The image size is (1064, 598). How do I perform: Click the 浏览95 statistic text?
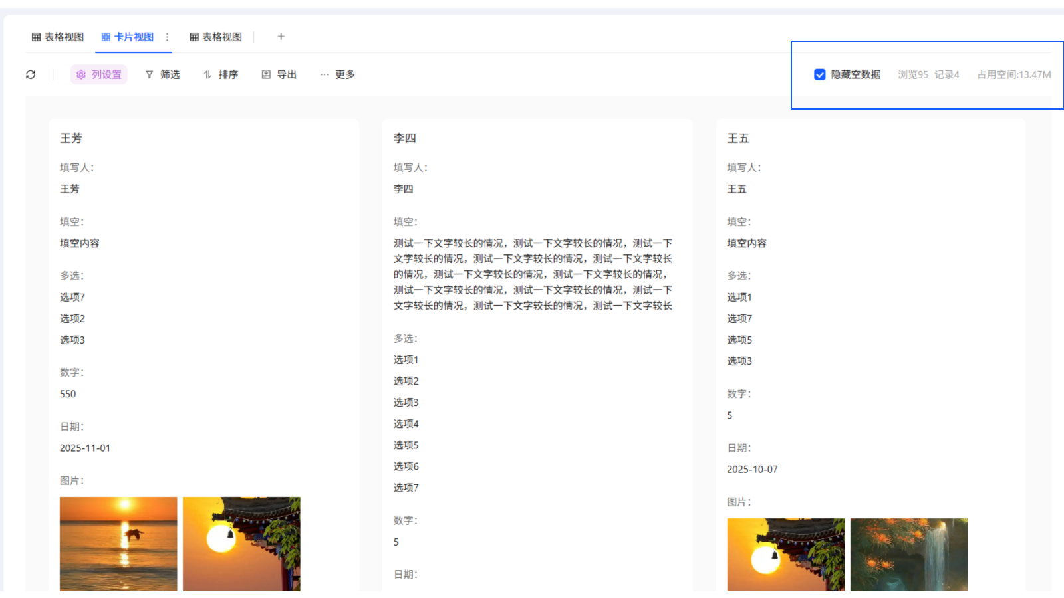(912, 75)
